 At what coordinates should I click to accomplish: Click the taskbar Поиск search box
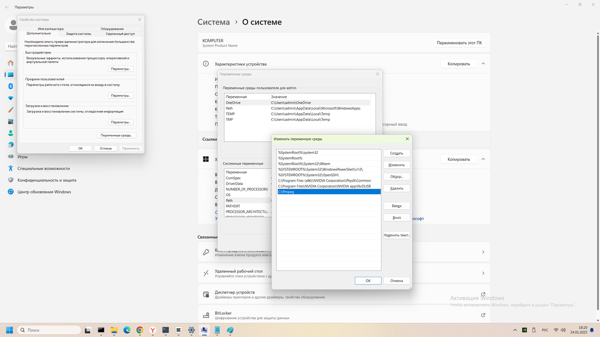(x=49, y=330)
